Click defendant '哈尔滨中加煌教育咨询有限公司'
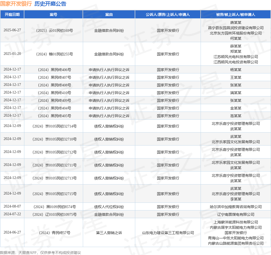Viewport: 271px width, 255px height. tap(236, 207)
